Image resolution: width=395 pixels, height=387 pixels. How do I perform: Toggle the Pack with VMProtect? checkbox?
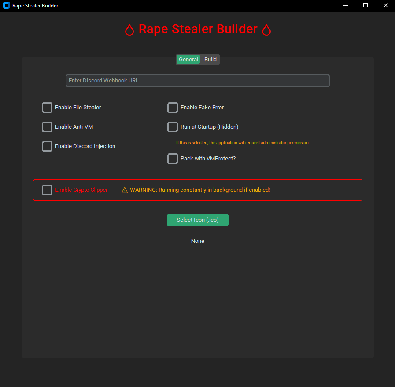[x=173, y=159]
